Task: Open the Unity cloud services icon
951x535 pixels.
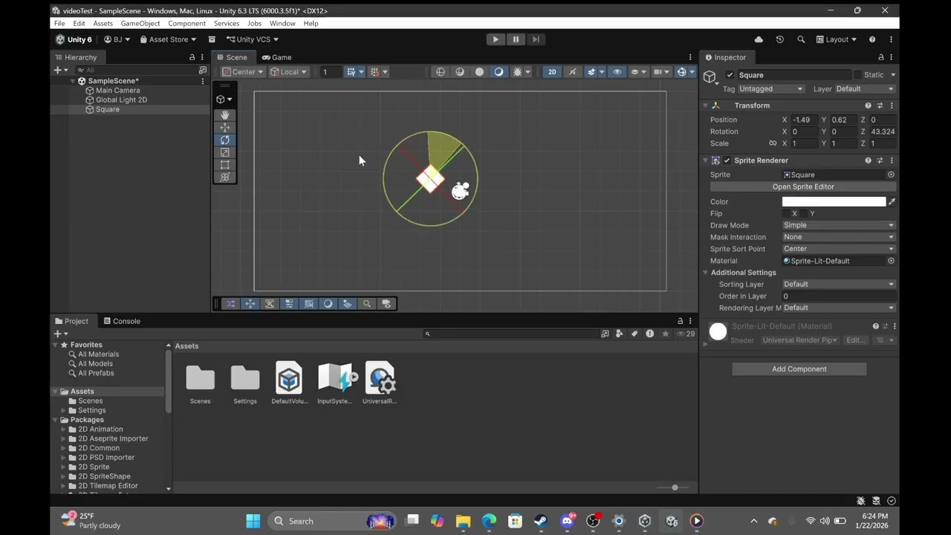Action: (759, 39)
